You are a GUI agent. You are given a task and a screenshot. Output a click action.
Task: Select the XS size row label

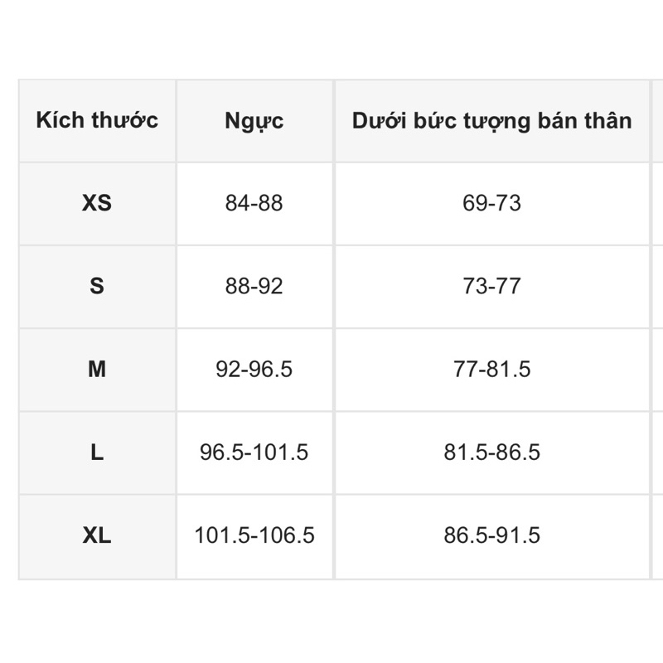coord(97,203)
